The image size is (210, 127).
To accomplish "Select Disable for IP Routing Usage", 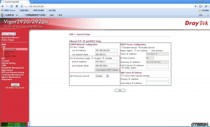I will point(103,58).
